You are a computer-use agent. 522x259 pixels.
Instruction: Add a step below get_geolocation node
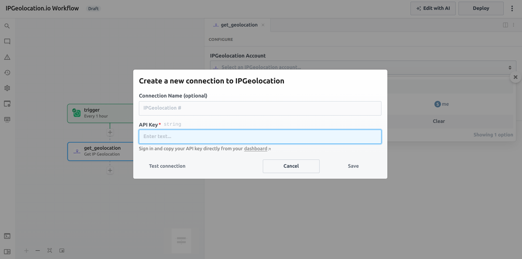(110, 171)
